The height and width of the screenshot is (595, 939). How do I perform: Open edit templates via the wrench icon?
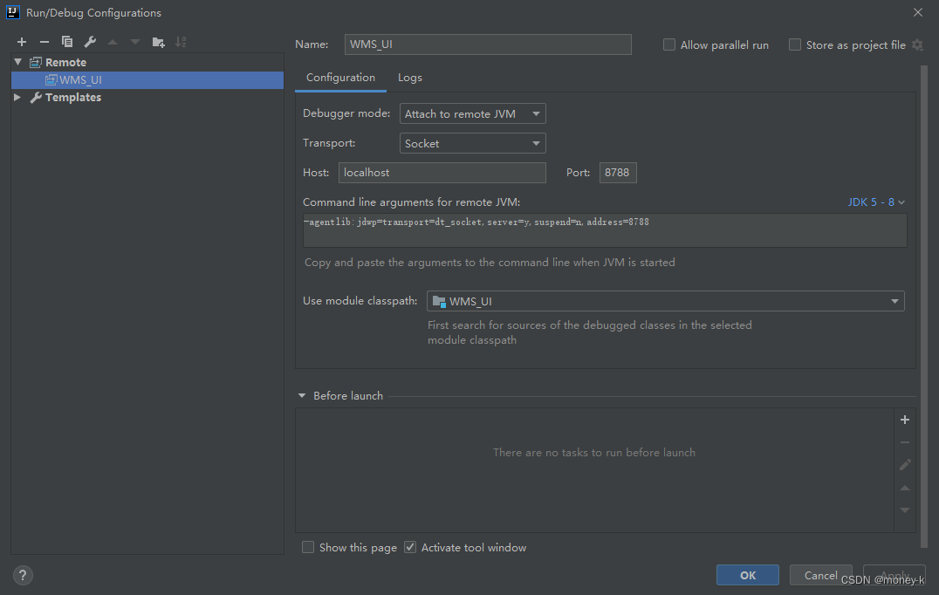pos(89,41)
